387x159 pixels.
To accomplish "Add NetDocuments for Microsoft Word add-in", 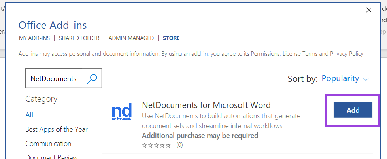I will coord(353,110).
